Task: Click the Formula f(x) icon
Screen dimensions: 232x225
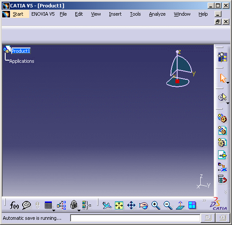Action: (x=14, y=205)
